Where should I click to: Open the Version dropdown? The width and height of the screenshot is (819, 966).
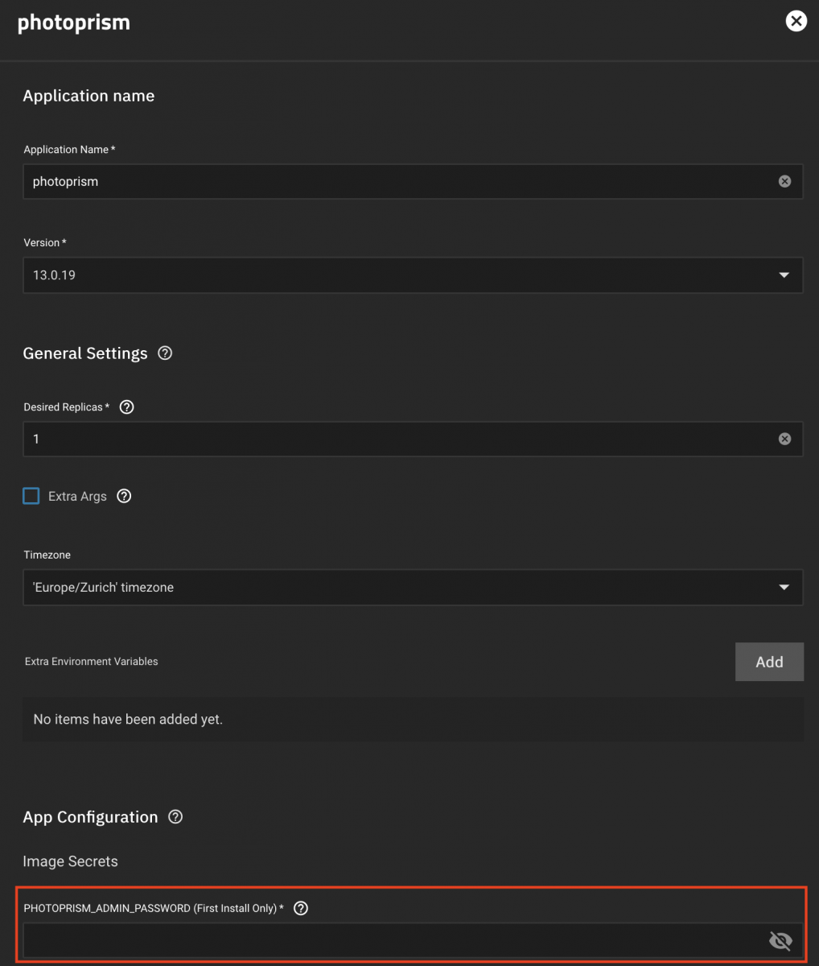pos(413,275)
